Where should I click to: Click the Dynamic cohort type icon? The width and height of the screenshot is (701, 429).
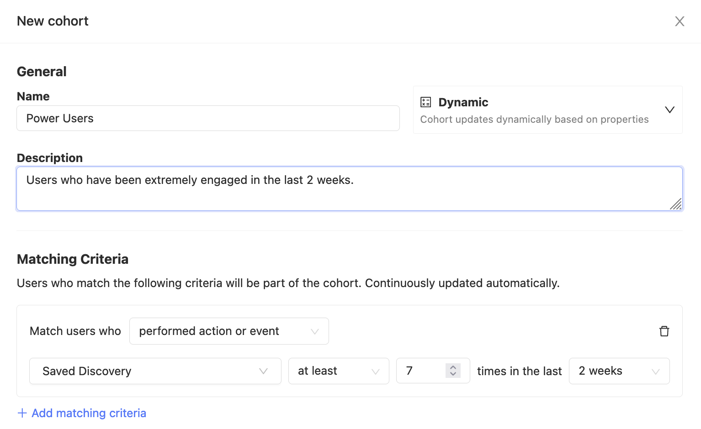coord(426,102)
